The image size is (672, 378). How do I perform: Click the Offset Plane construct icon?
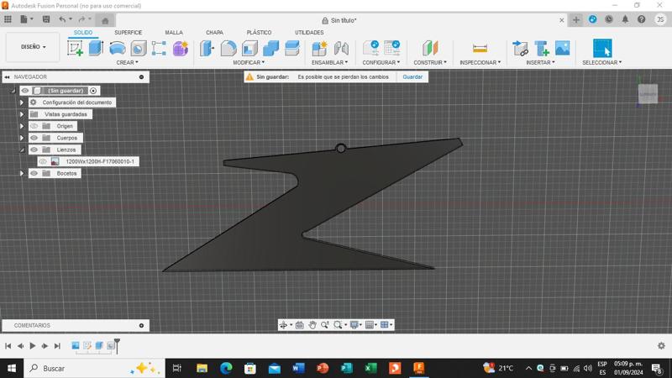(430, 49)
